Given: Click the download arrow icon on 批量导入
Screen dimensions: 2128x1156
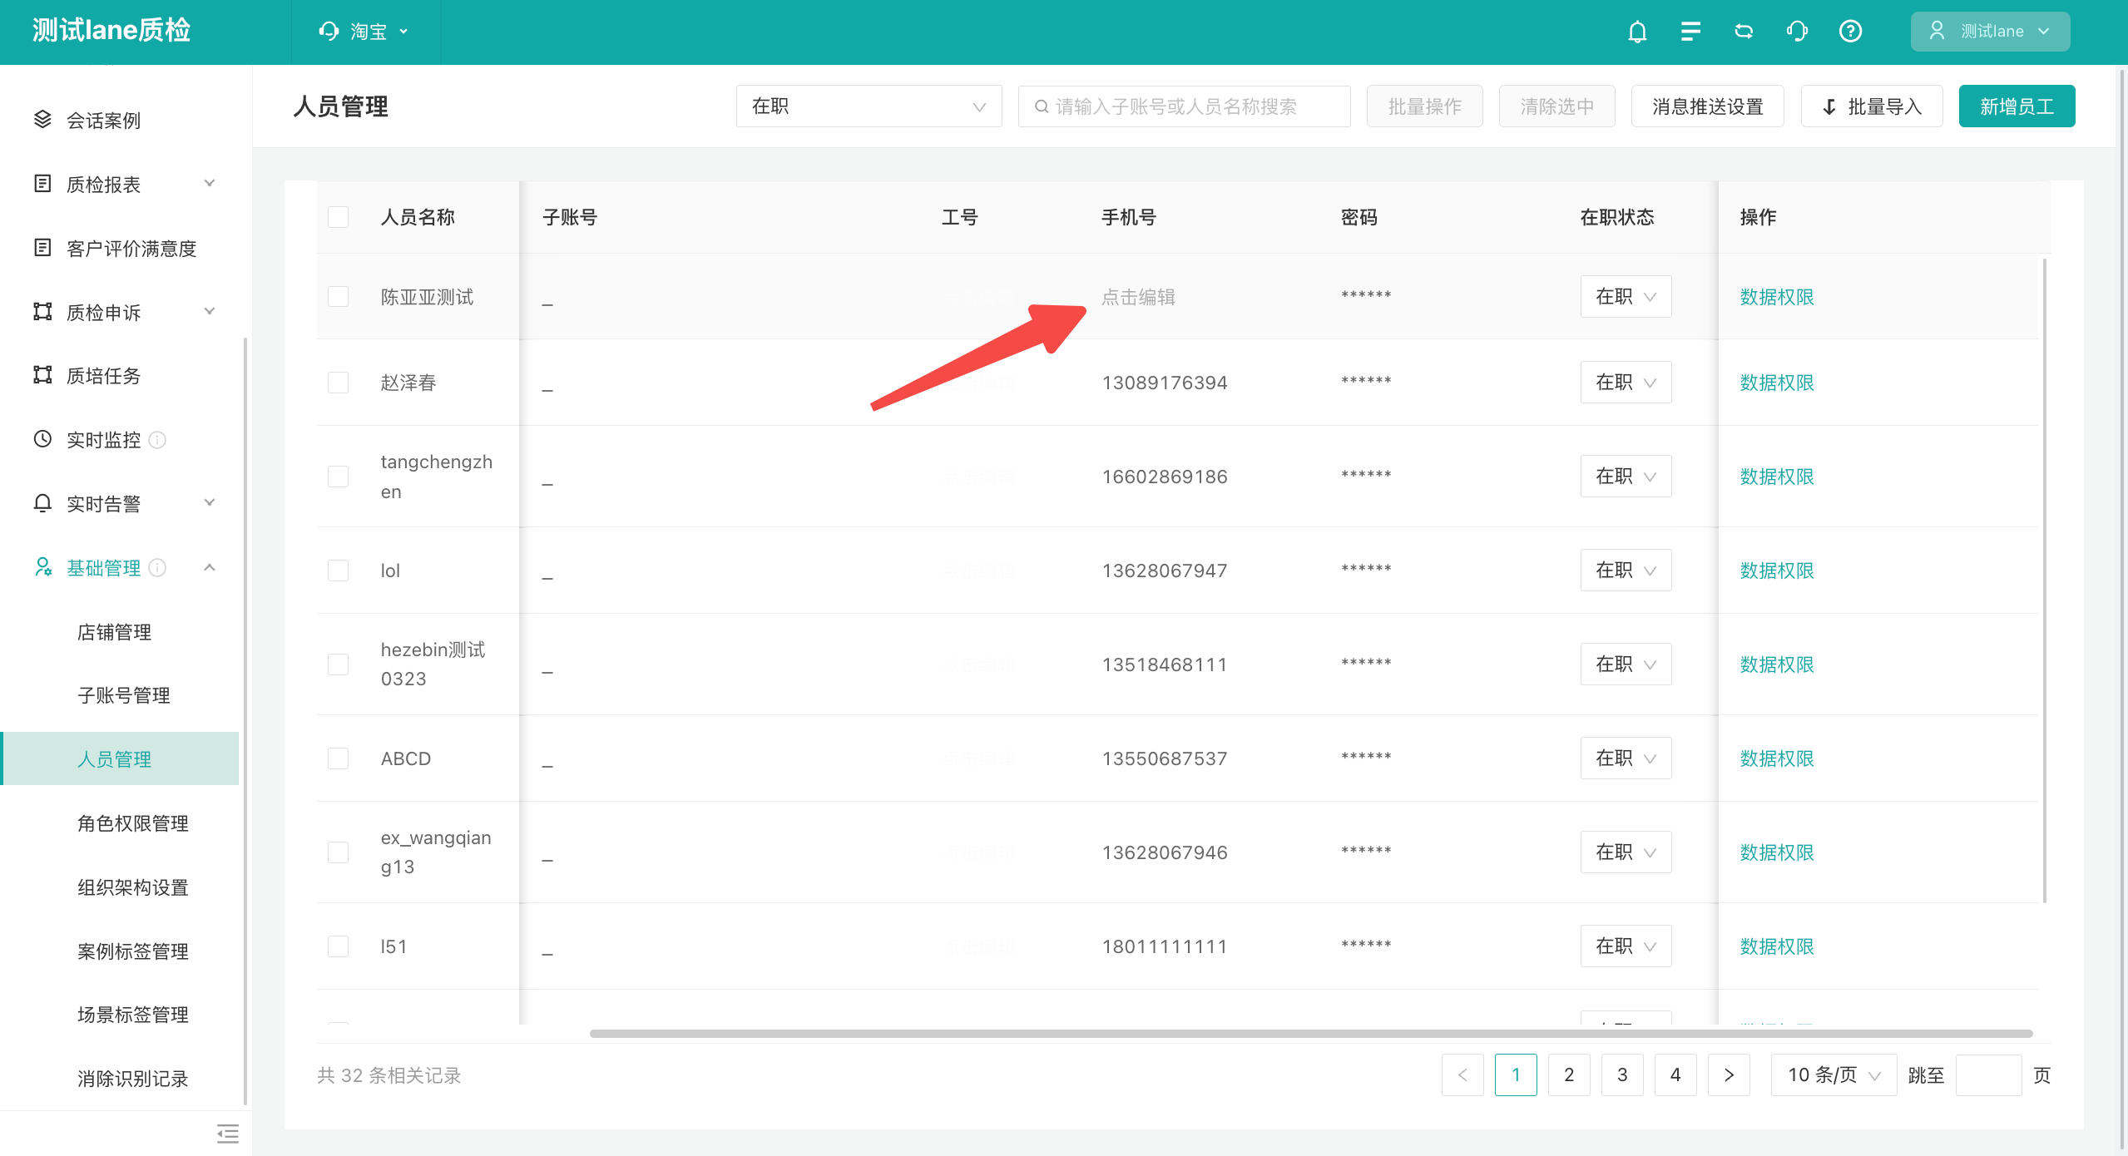Looking at the screenshot, I should pyautogui.click(x=1829, y=106).
